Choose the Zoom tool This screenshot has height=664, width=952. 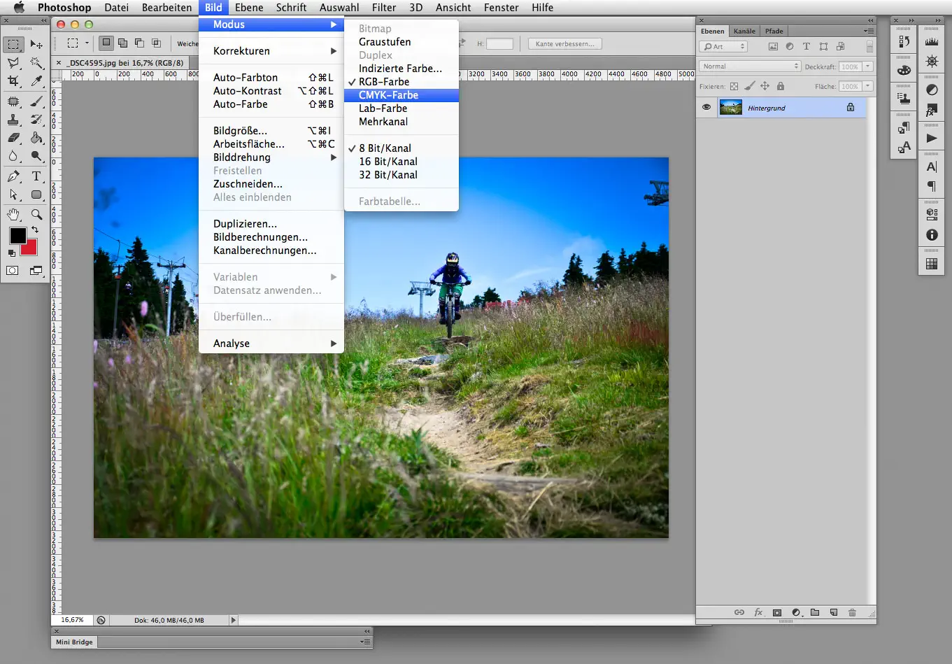click(36, 213)
